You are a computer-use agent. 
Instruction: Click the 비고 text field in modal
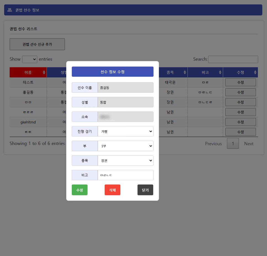125,175
